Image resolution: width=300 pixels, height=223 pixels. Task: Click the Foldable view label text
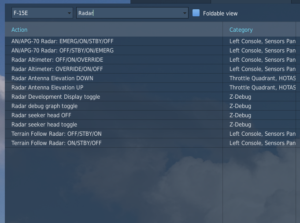click(x=220, y=13)
